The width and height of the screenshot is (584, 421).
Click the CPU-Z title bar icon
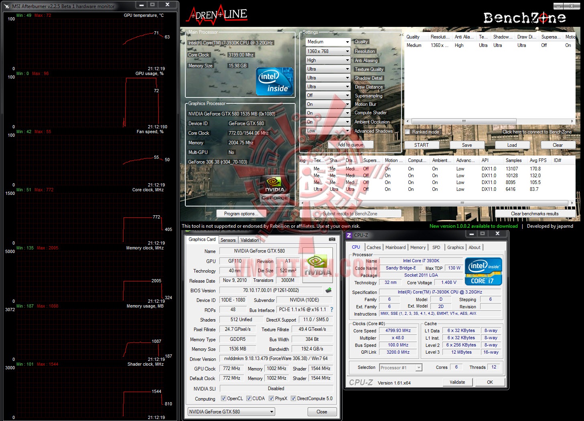coord(349,235)
